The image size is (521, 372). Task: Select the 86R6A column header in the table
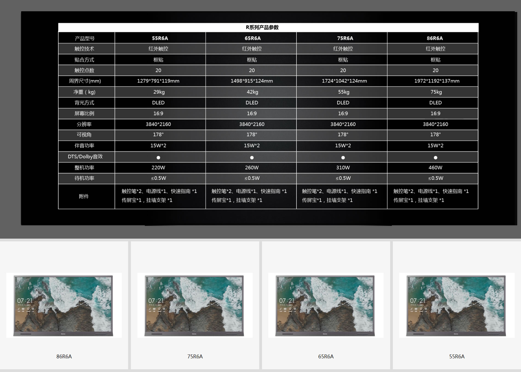tap(435, 38)
